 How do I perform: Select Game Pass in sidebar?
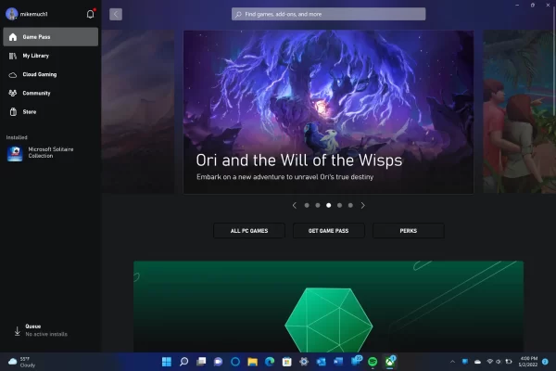[x=51, y=37]
